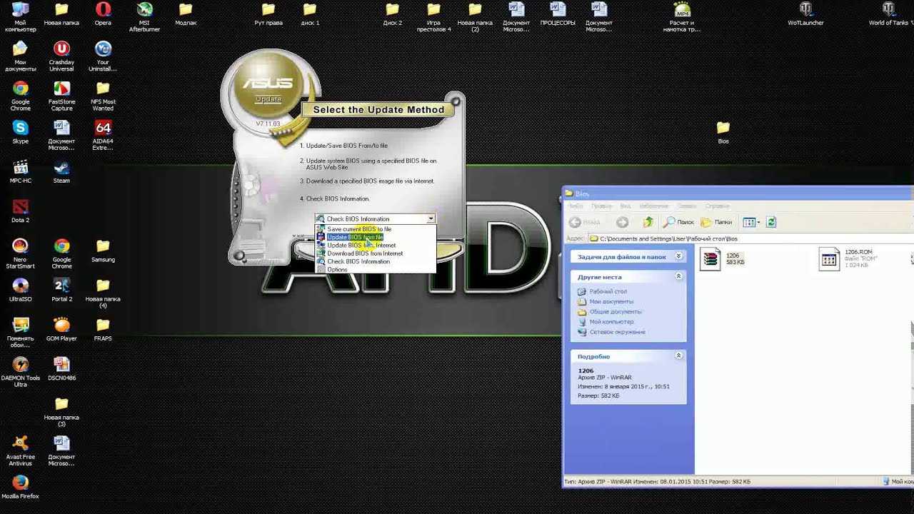The width and height of the screenshot is (914, 514).
Task: Click the Search (Поиск) toolbar icon
Action: [678, 222]
